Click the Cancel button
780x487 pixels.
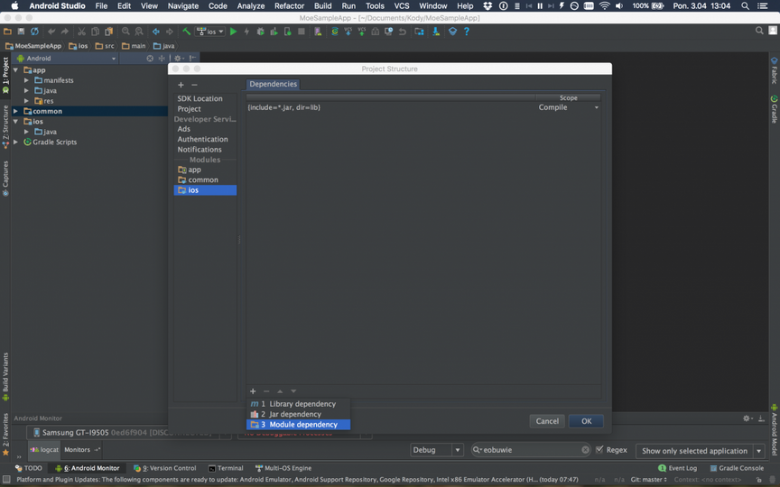click(x=547, y=421)
